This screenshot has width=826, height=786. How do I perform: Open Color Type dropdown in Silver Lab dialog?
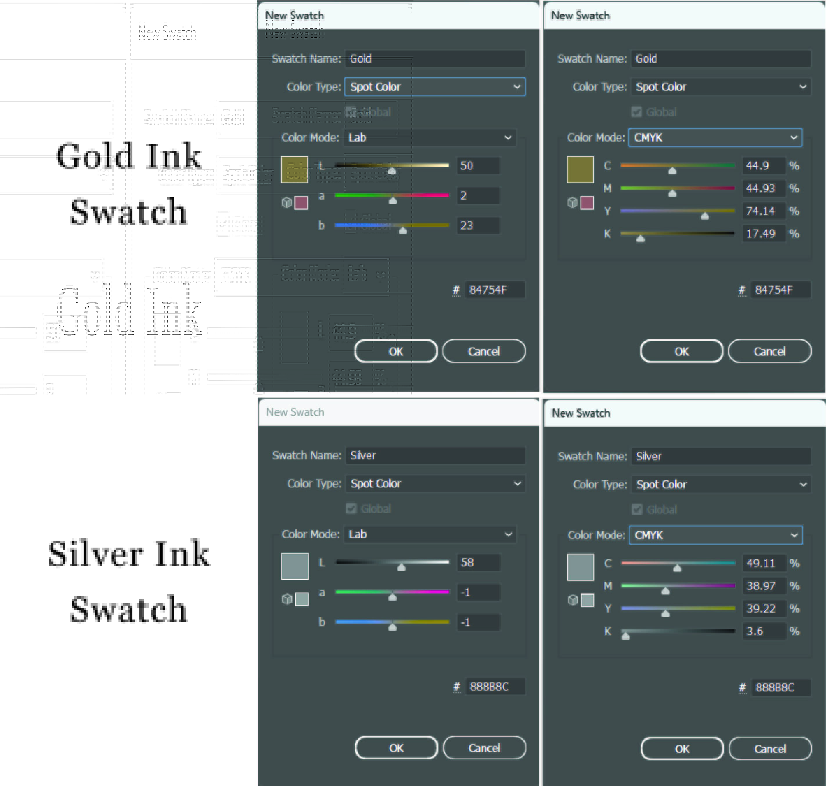[436, 483]
